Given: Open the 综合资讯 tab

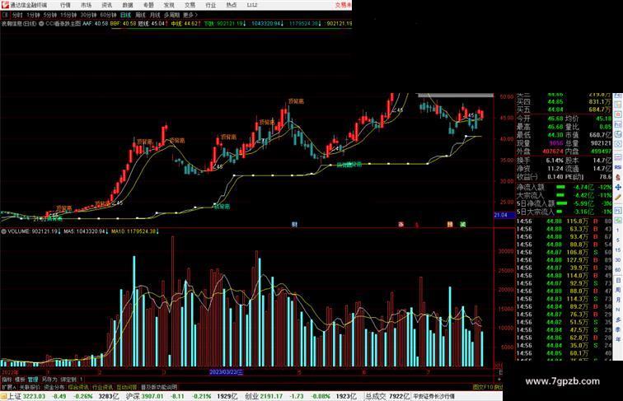Looking at the screenshot, I should click(x=78, y=387).
